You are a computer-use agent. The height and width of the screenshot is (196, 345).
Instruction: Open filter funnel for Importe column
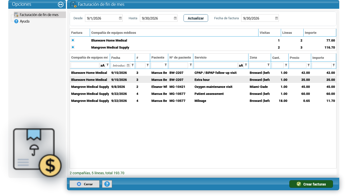(334, 65)
